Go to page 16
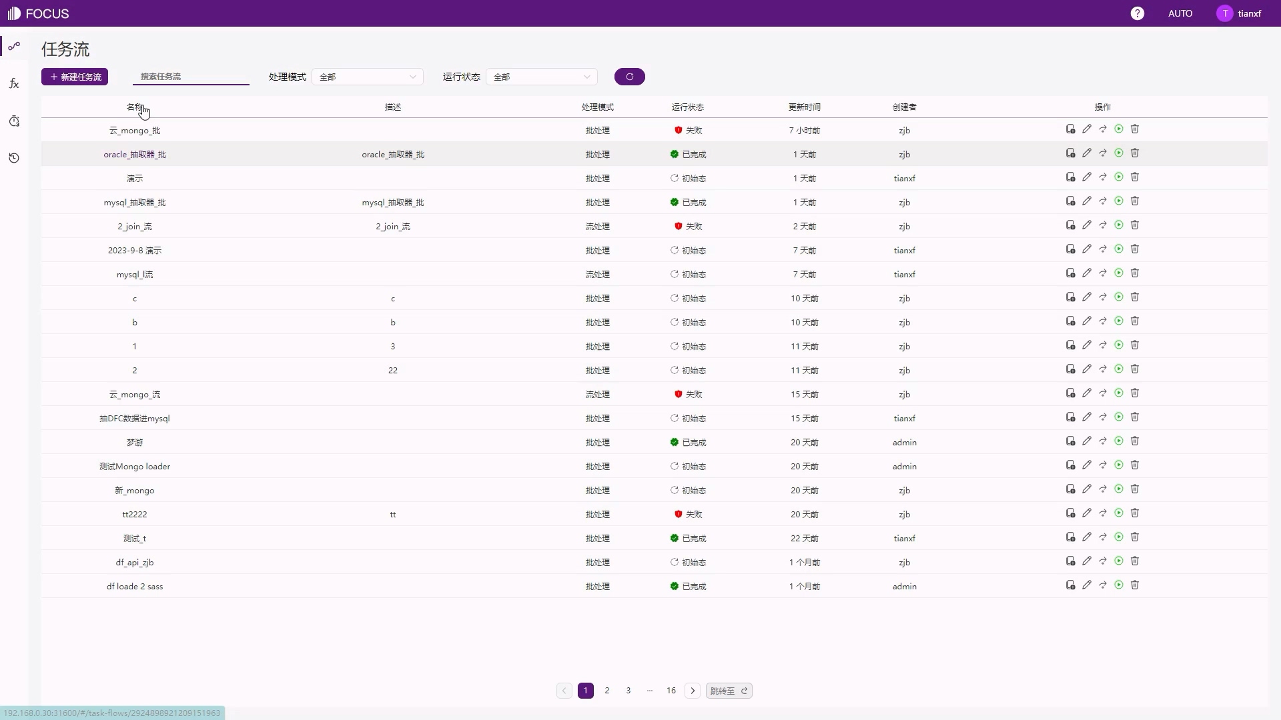The width and height of the screenshot is (1281, 720). (x=671, y=691)
